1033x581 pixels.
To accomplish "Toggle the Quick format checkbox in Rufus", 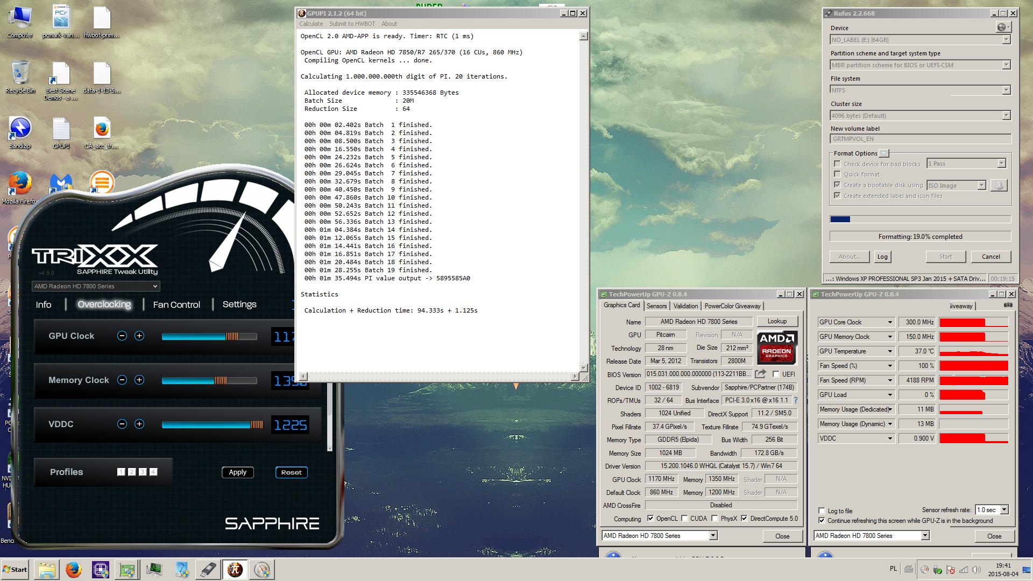I will pyautogui.click(x=837, y=174).
